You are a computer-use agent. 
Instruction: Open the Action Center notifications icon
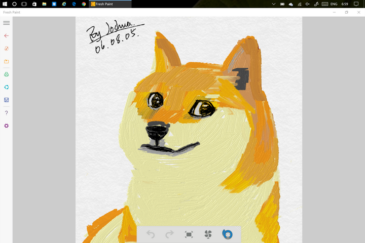(x=356, y=4)
